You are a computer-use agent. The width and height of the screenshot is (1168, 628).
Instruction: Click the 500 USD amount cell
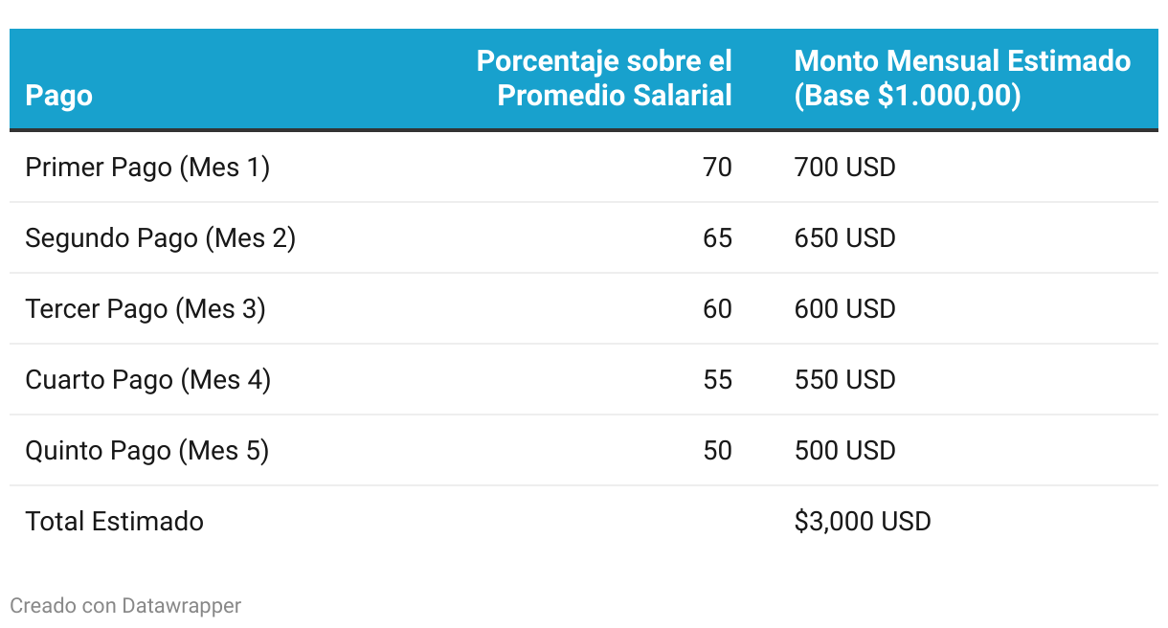845,451
